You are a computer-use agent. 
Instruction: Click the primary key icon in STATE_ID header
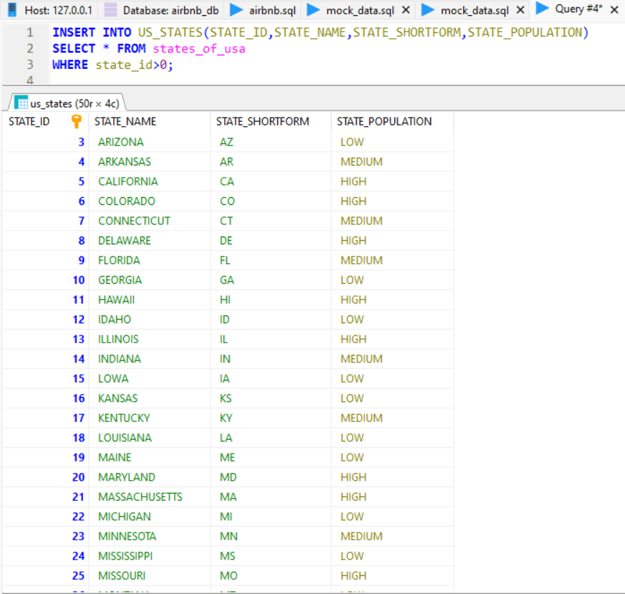point(76,121)
